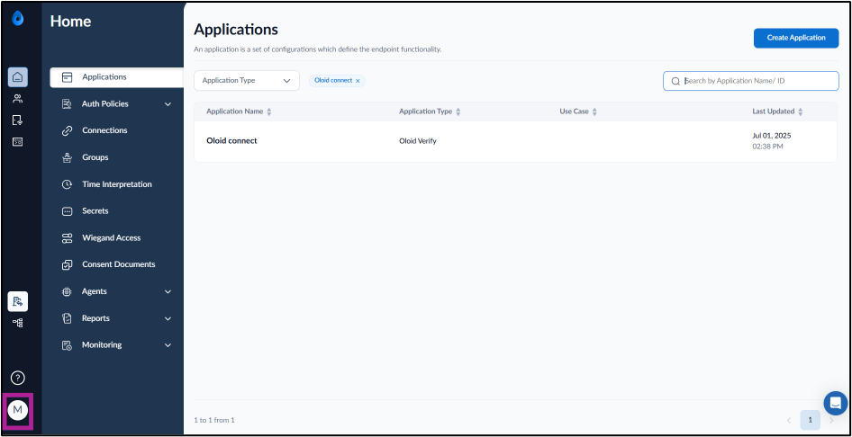Click the Application Name column header

pyautogui.click(x=235, y=111)
